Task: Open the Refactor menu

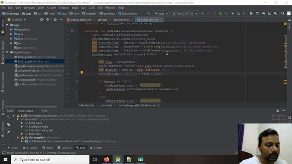Action: (x=64, y=8)
